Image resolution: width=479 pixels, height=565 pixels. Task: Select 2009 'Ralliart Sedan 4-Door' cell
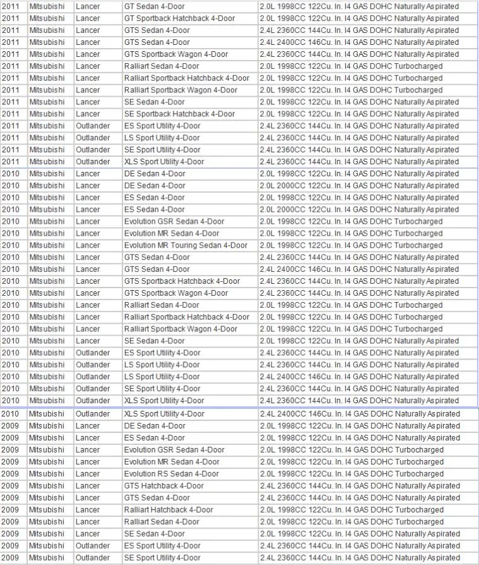[x=190, y=521]
